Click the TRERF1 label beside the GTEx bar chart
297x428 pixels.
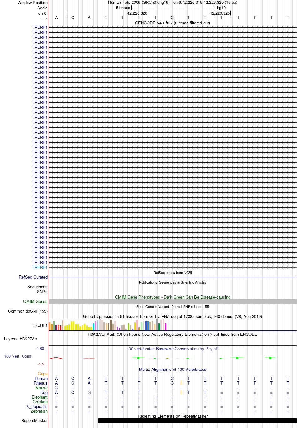click(x=39, y=325)
